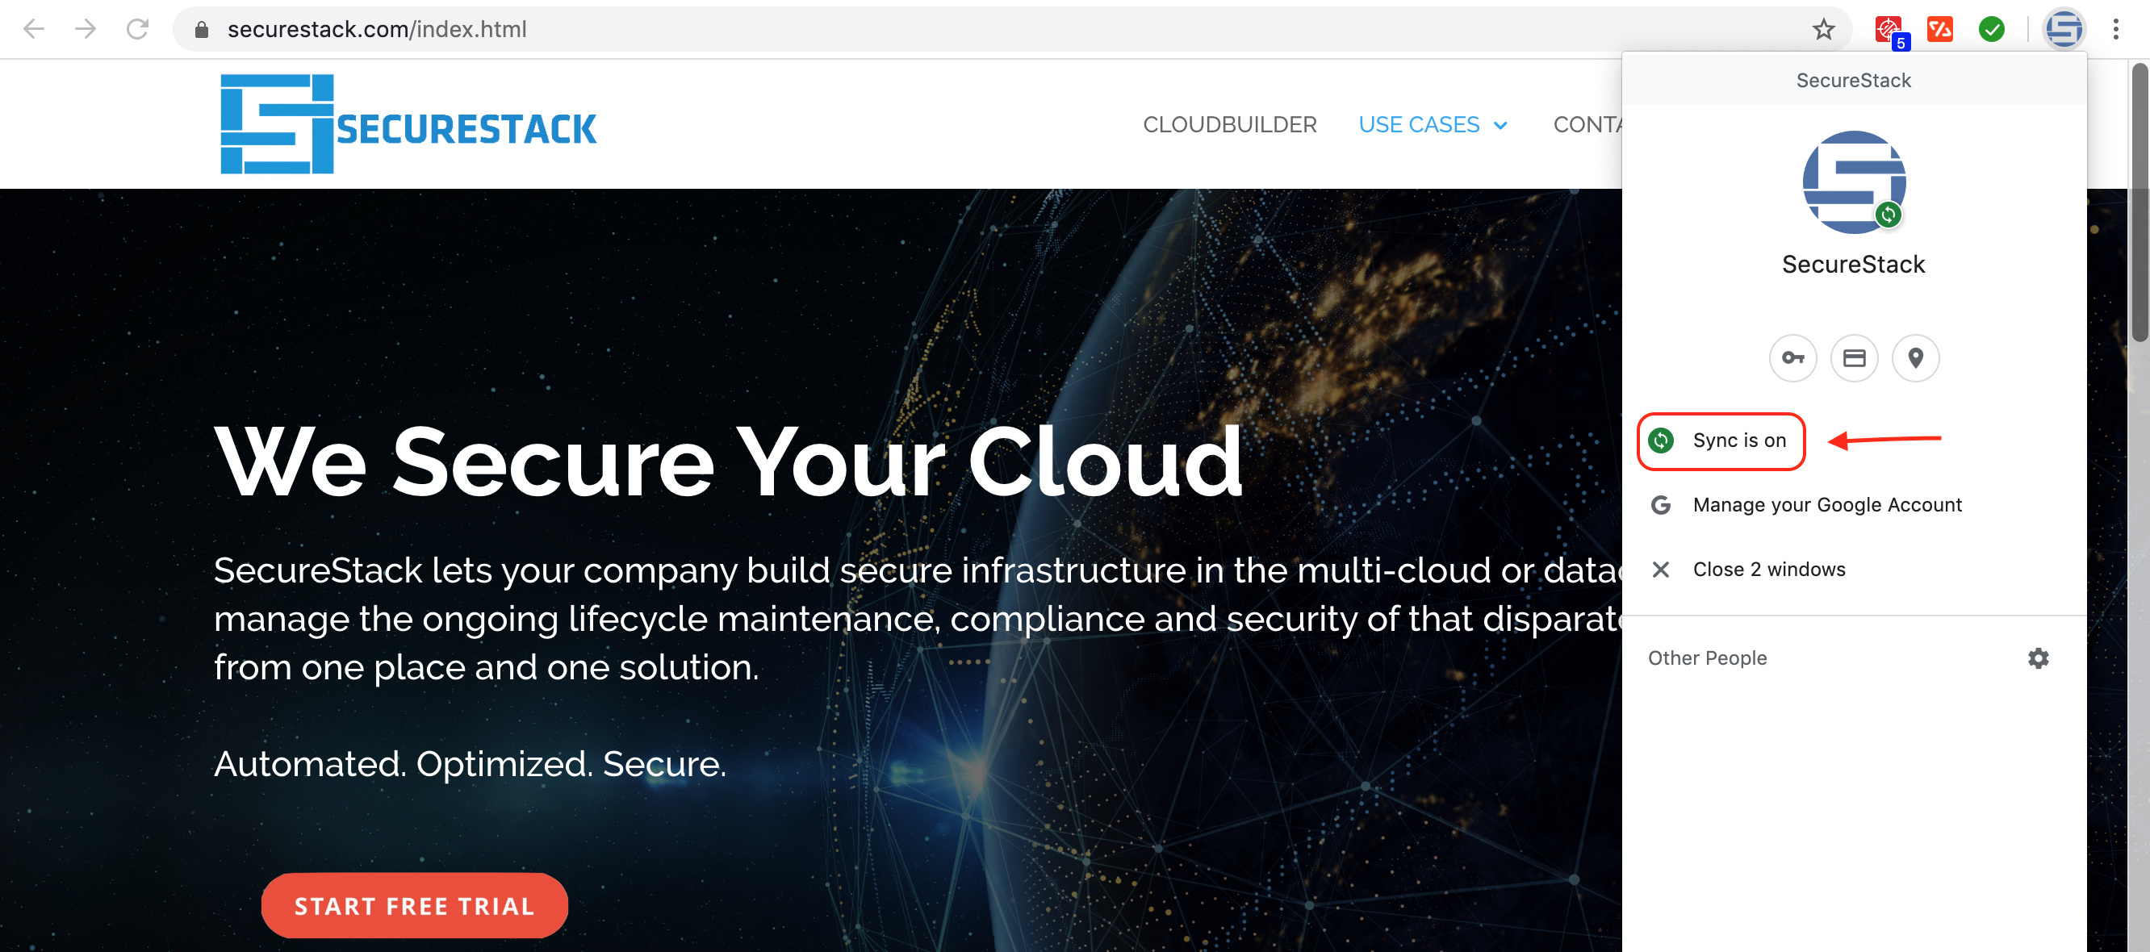The image size is (2150, 952).
Task: Open addresses via location pin icon
Action: (1915, 358)
